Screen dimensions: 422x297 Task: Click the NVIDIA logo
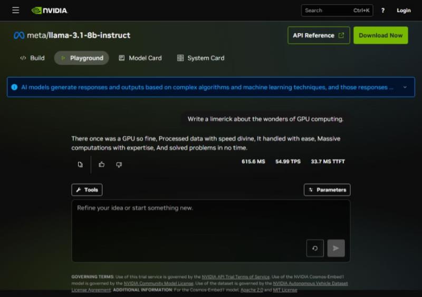50,11
